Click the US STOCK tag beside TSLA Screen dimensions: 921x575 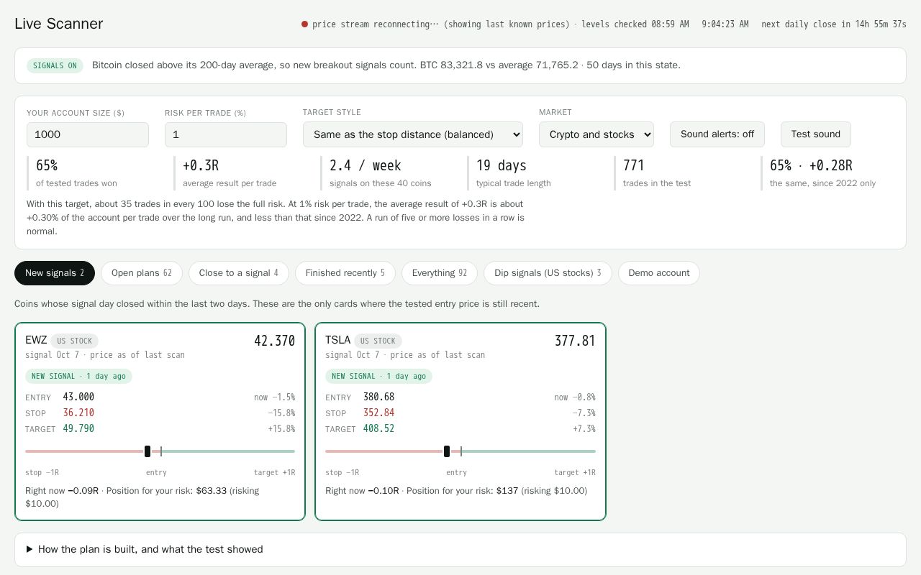click(378, 341)
